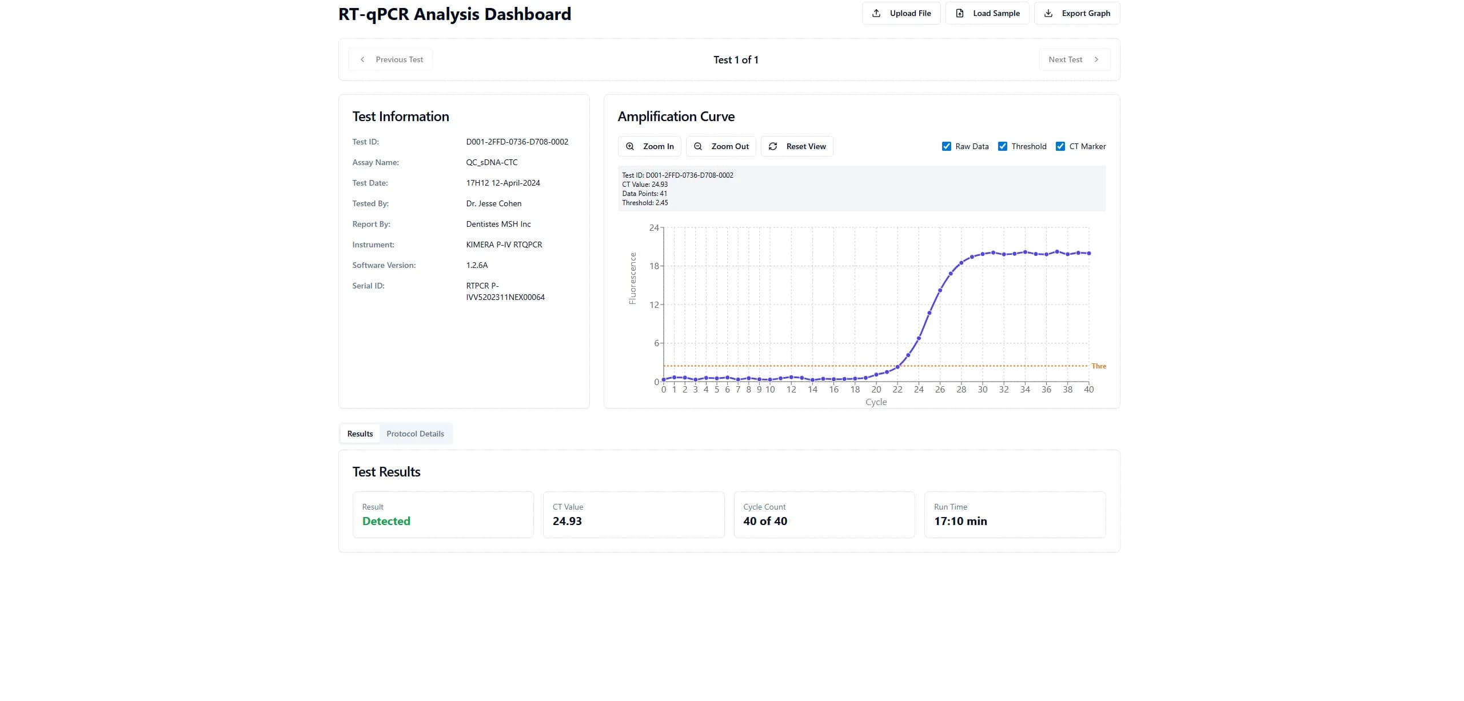Click the Cycle axis label under the chart
This screenshot has height=701, width=1464.
click(876, 402)
